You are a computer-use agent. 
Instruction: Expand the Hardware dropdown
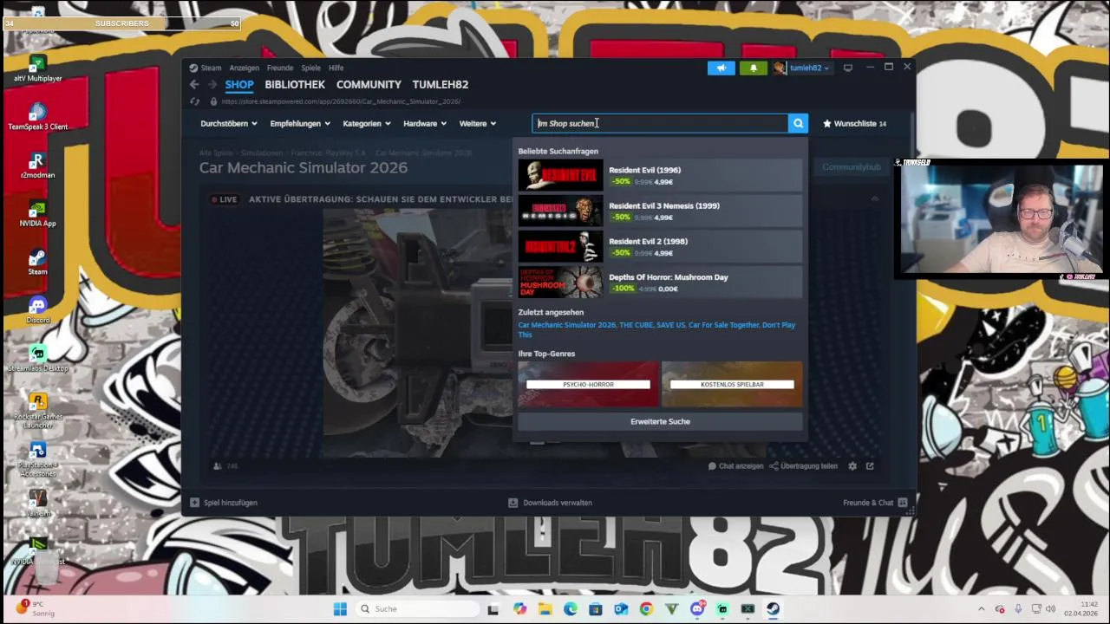coord(425,123)
